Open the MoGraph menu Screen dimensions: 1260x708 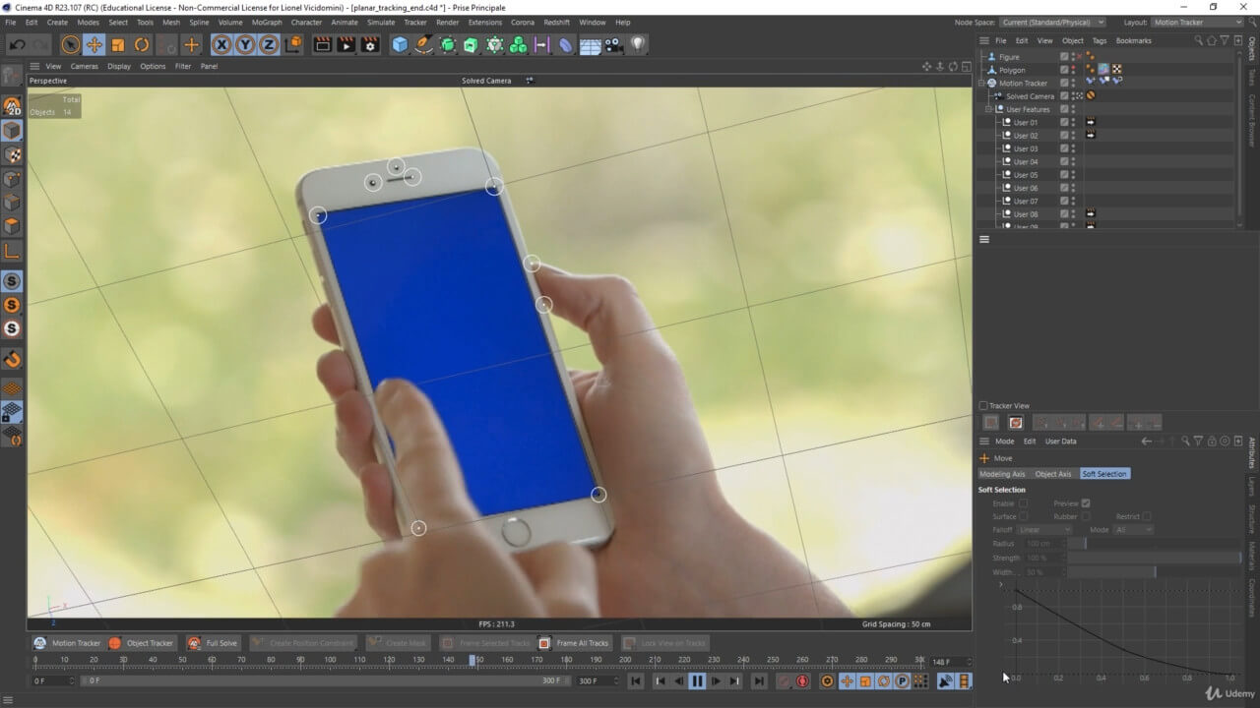pyautogui.click(x=266, y=22)
